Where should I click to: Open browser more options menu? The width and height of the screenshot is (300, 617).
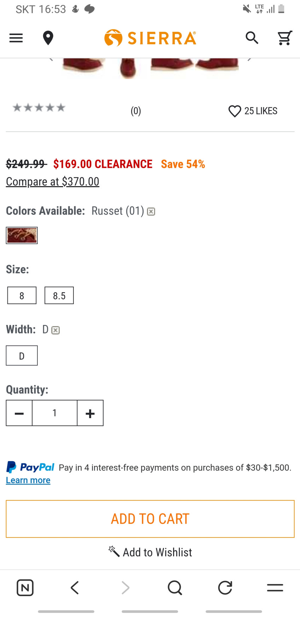(x=275, y=588)
